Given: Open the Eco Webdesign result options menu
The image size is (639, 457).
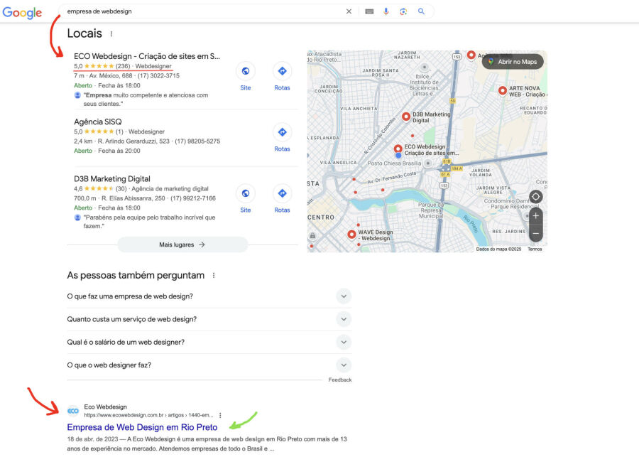Looking at the screenshot, I should click(220, 415).
